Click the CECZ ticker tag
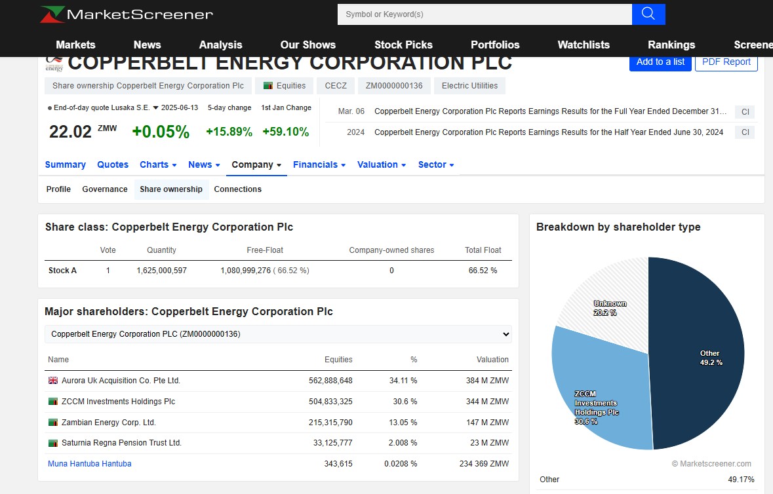 point(336,86)
